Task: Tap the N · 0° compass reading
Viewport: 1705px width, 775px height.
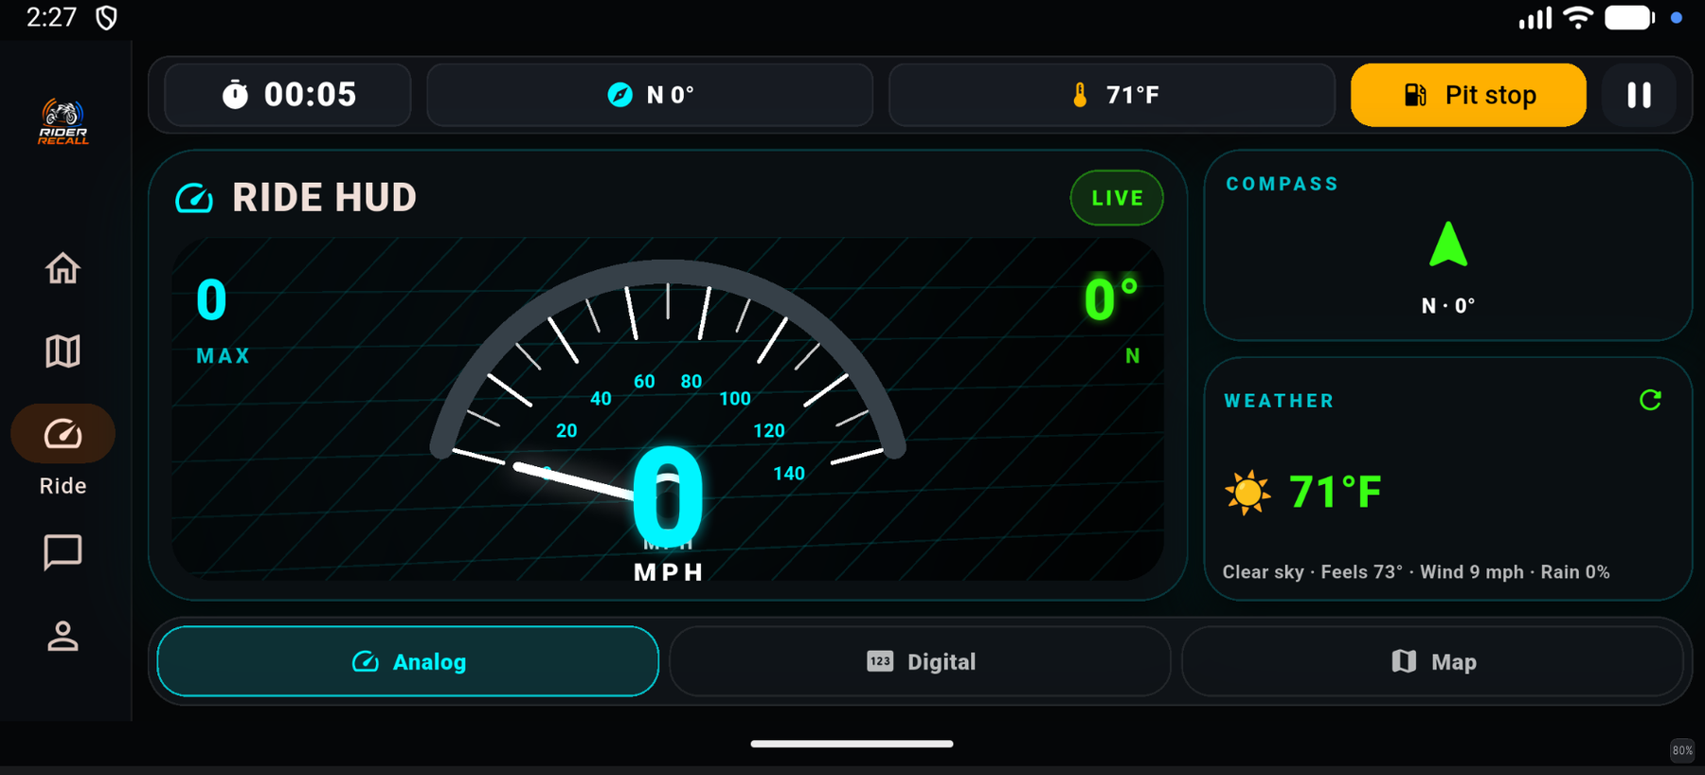Action: click(x=1448, y=306)
